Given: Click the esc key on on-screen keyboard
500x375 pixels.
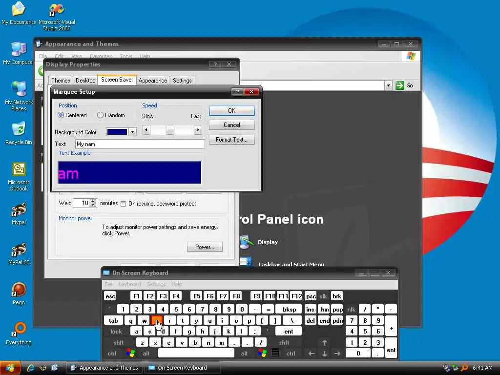Looking at the screenshot, I should pyautogui.click(x=110, y=296).
